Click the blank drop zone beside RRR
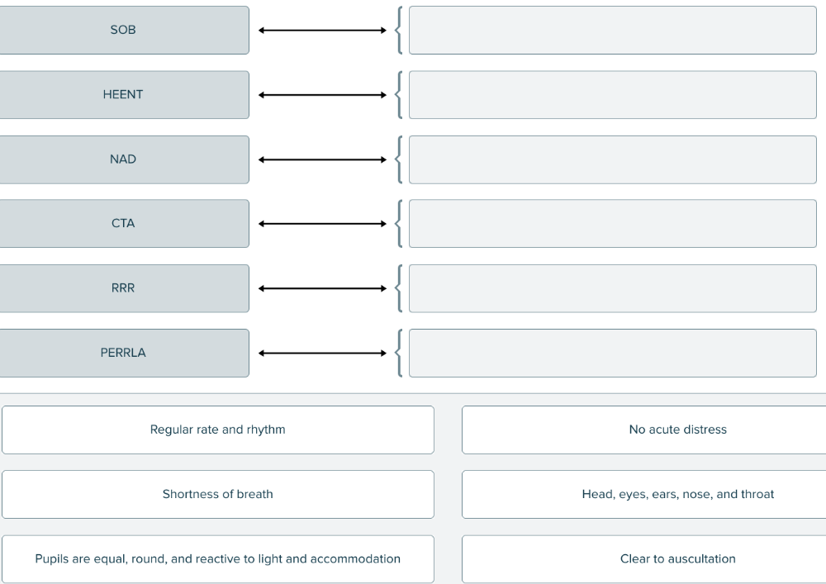 click(x=612, y=288)
